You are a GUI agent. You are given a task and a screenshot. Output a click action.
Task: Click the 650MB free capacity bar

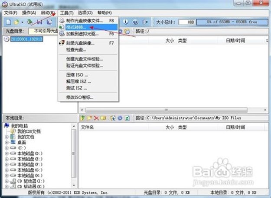point(232,22)
